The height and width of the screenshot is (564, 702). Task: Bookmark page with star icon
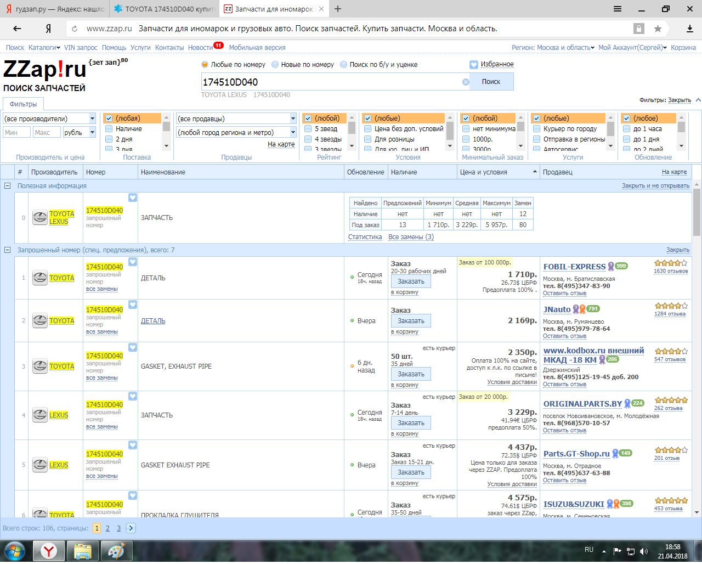click(x=658, y=29)
